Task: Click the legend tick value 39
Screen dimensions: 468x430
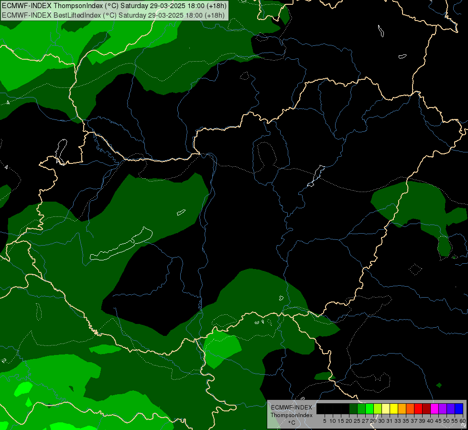Action: coord(422,421)
